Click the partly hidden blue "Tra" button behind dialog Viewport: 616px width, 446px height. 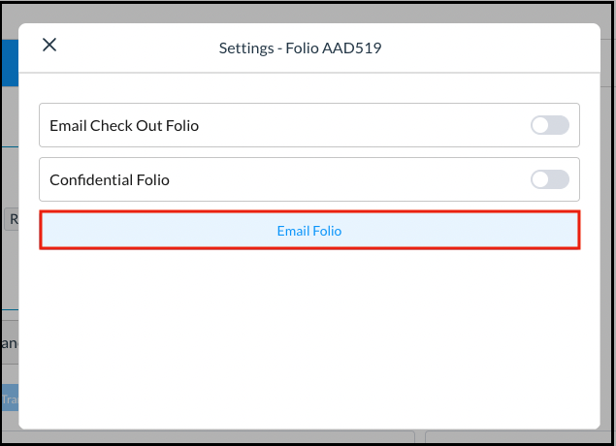coord(9,398)
